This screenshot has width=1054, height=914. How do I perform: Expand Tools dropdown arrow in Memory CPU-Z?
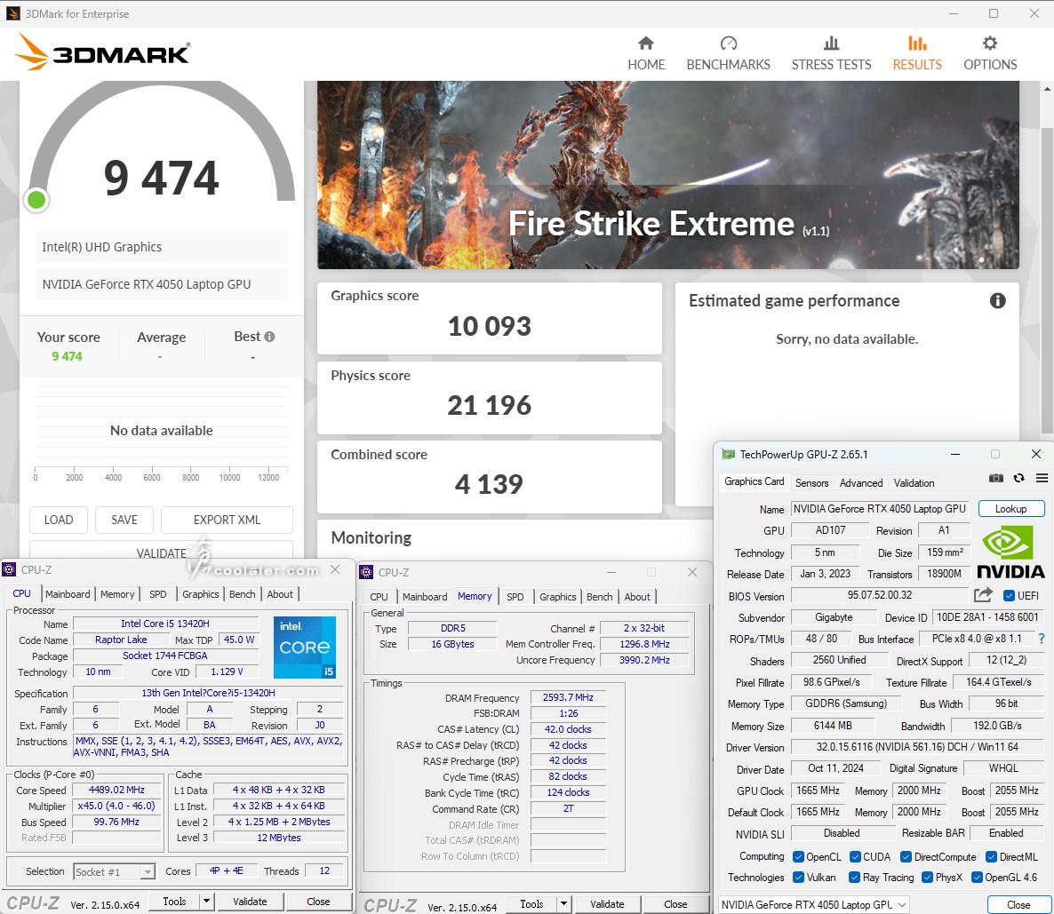(563, 904)
